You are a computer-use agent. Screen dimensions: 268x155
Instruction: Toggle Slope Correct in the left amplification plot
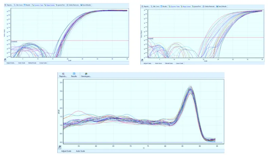pos(50,5)
